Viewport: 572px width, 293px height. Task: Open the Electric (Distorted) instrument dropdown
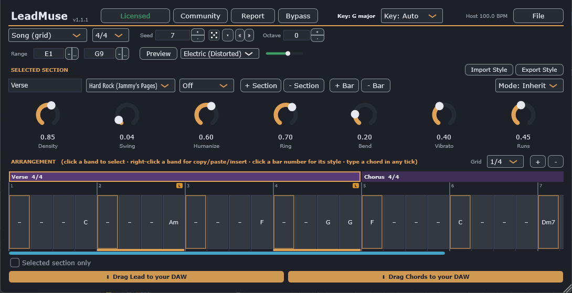[x=220, y=53]
